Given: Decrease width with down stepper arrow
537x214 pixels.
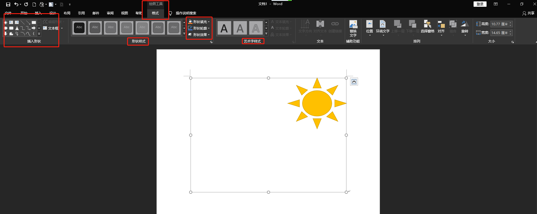Looking at the screenshot, I should [511, 34].
